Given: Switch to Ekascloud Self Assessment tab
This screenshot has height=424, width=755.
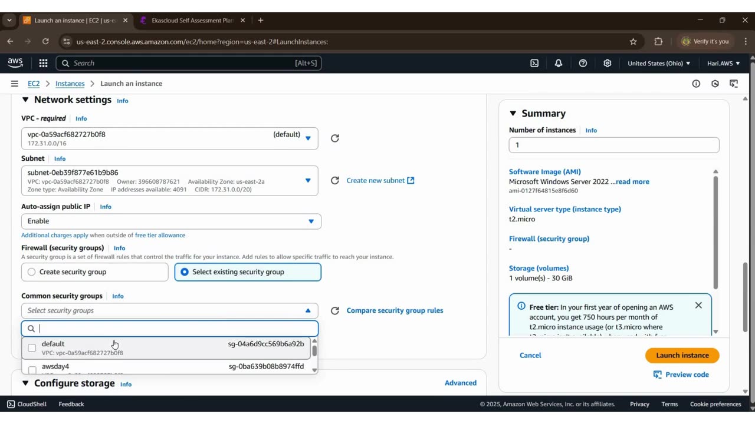Looking at the screenshot, I should 193,20.
